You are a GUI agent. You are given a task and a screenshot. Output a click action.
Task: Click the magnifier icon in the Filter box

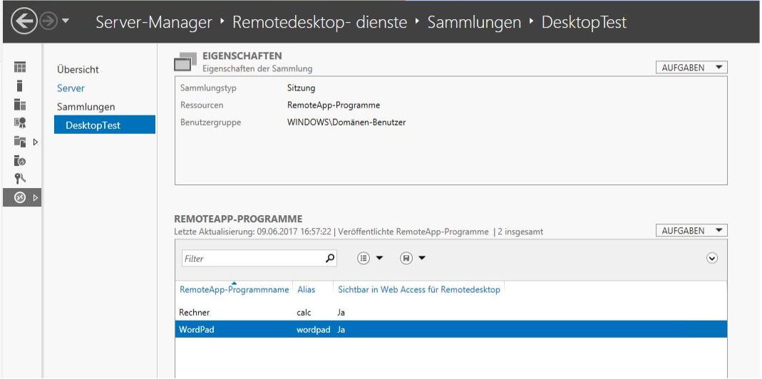pos(329,258)
